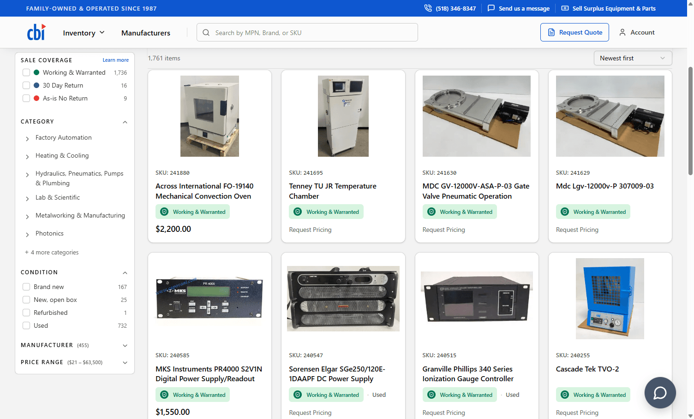Open Across International FO-19140 Oven listing
Viewport: 694px width, 419px height.
tap(204, 191)
